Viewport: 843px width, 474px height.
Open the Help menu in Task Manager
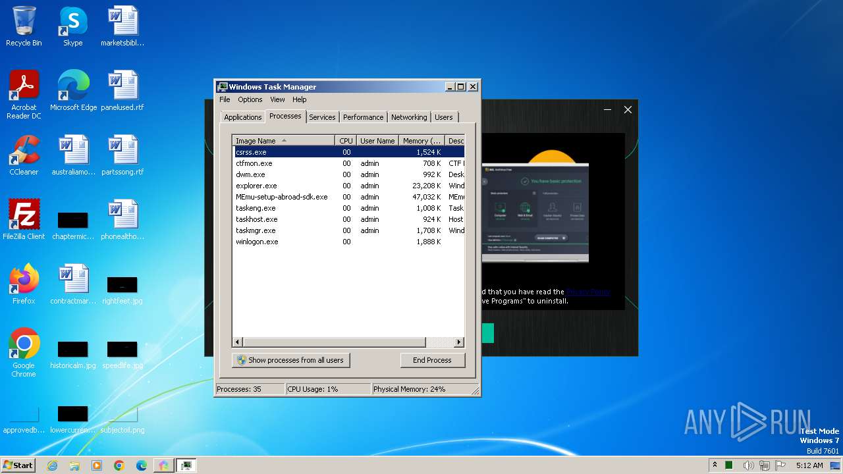click(300, 99)
